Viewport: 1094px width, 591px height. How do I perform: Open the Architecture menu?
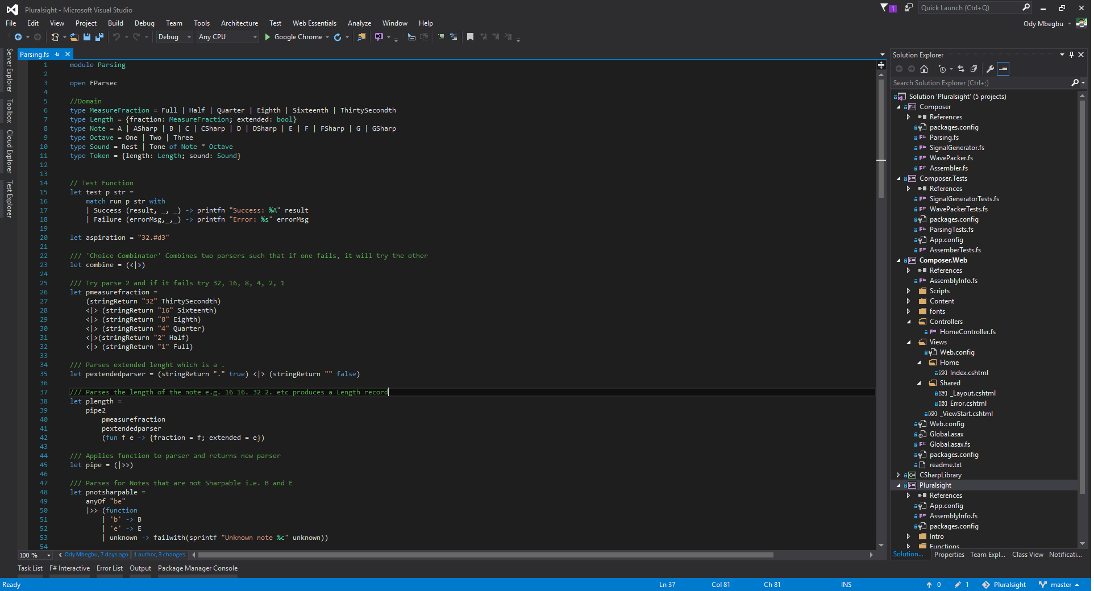click(x=239, y=23)
